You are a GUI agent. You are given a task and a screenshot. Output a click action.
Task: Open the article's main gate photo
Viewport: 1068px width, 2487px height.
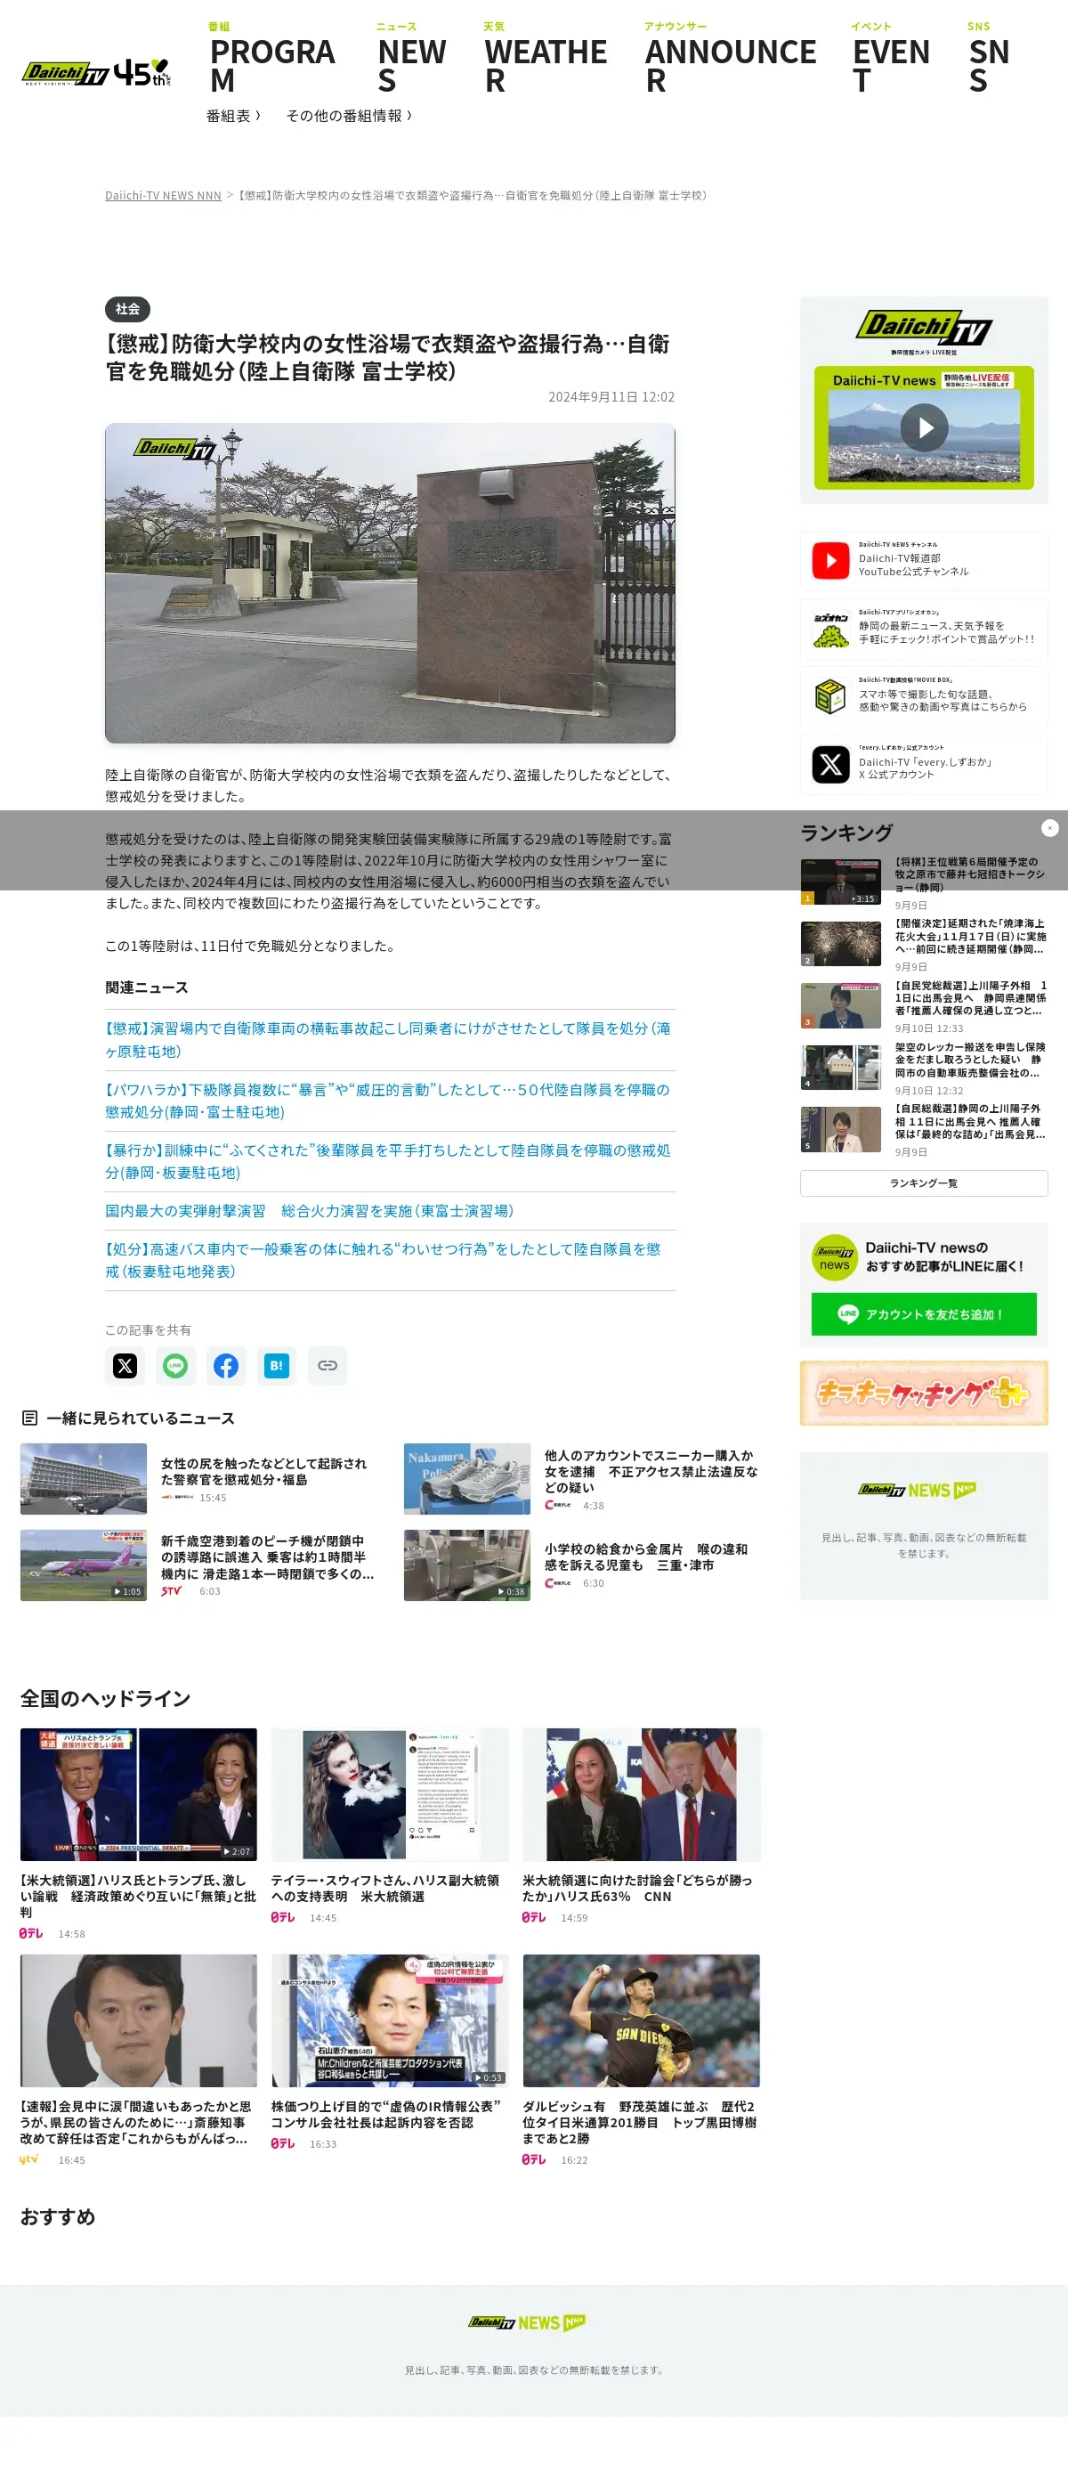tap(390, 583)
